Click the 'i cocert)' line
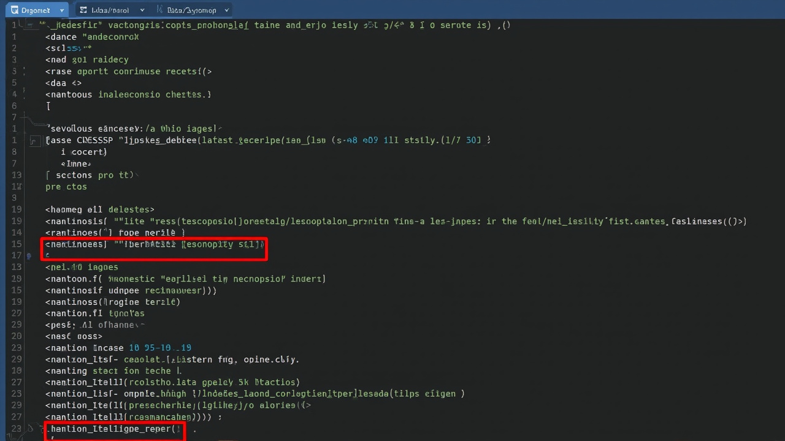This screenshot has height=441, width=785. (85, 152)
